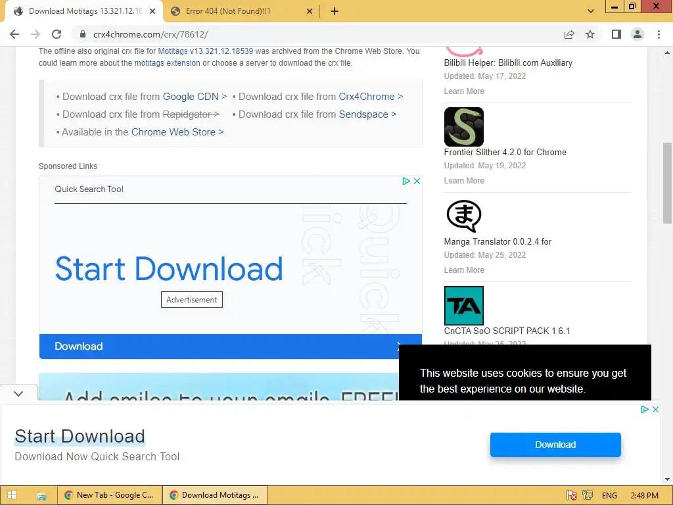Viewport: 673px width, 505px height.
Task: Click the 'Updated: May 19, 2022' text
Action: pyautogui.click(x=485, y=166)
